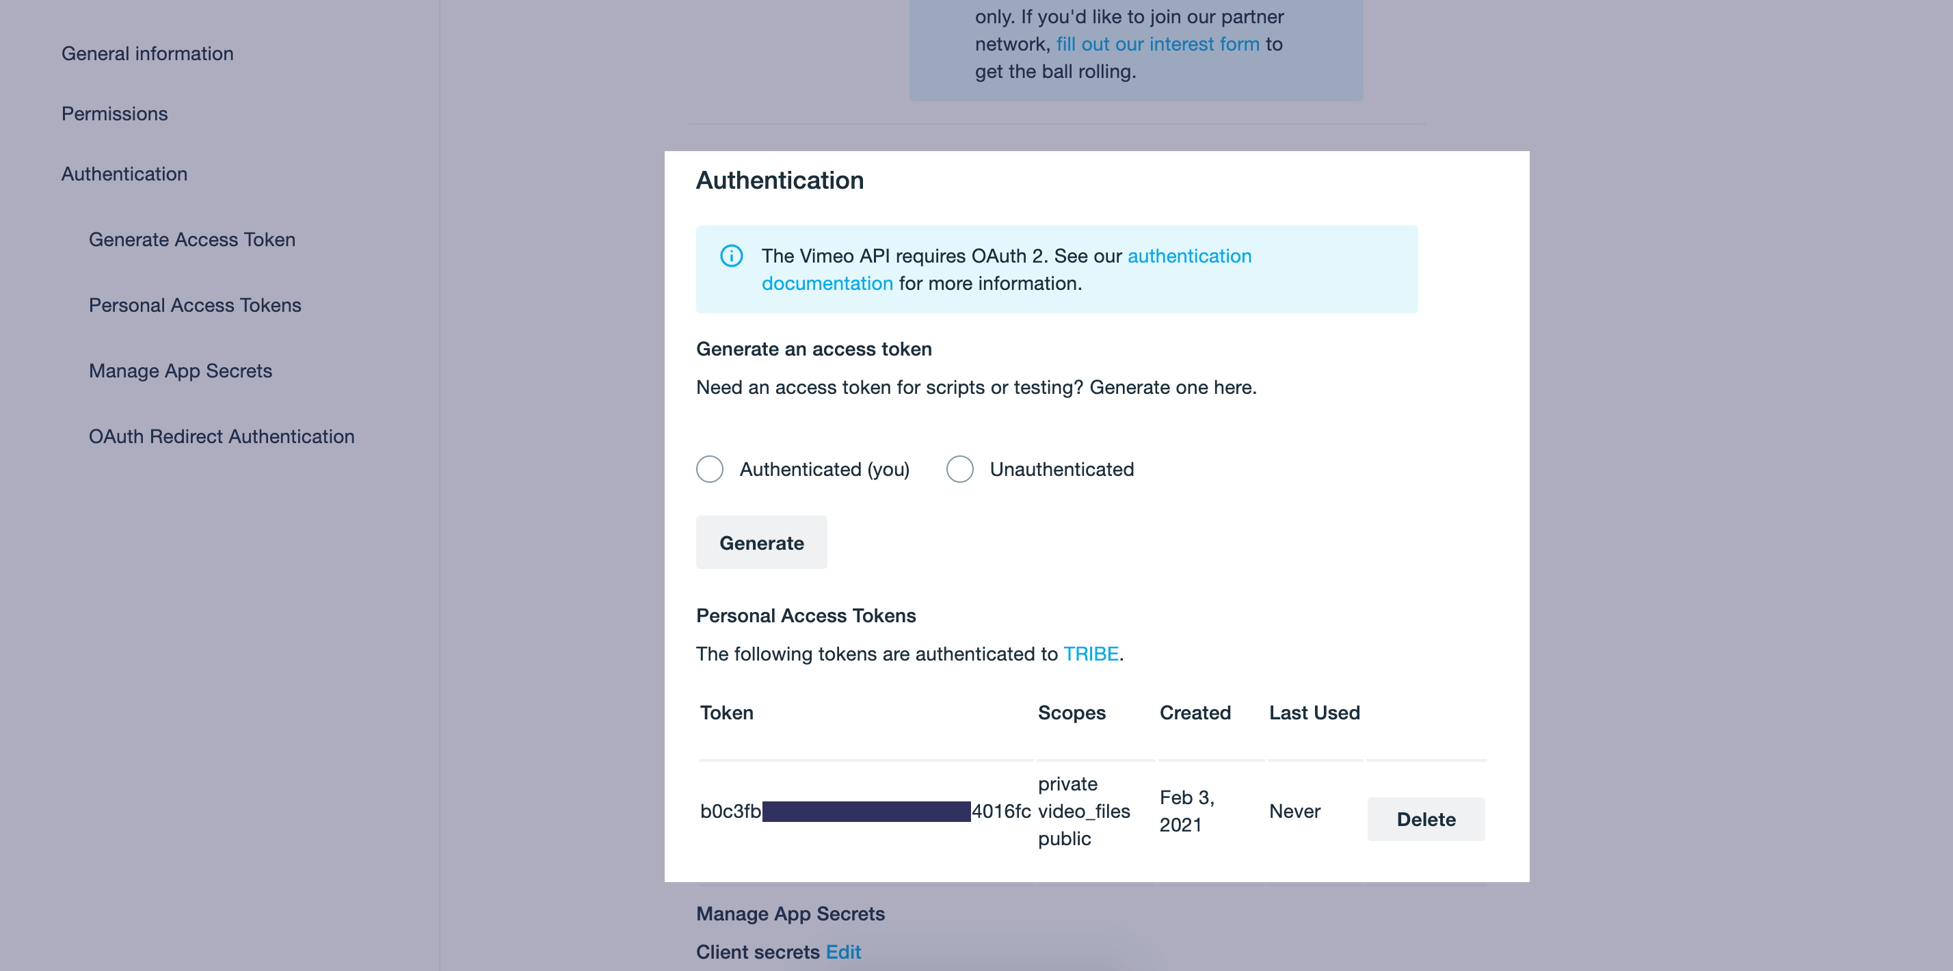The image size is (1953, 971).
Task: Jump to Generate Access Token in sidebar
Action: [191, 239]
